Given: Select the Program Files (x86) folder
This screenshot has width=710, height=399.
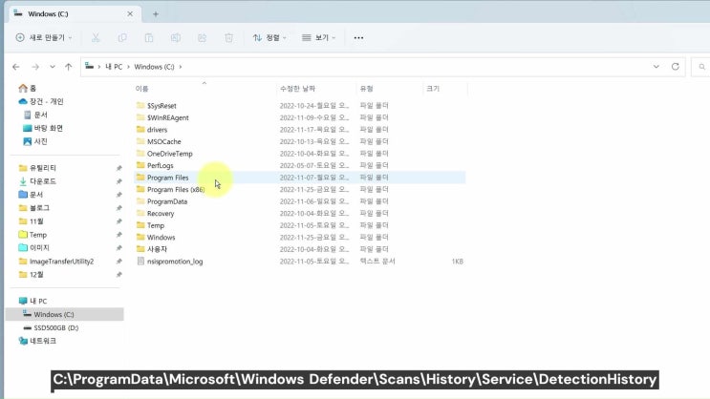Looking at the screenshot, I should click(175, 190).
